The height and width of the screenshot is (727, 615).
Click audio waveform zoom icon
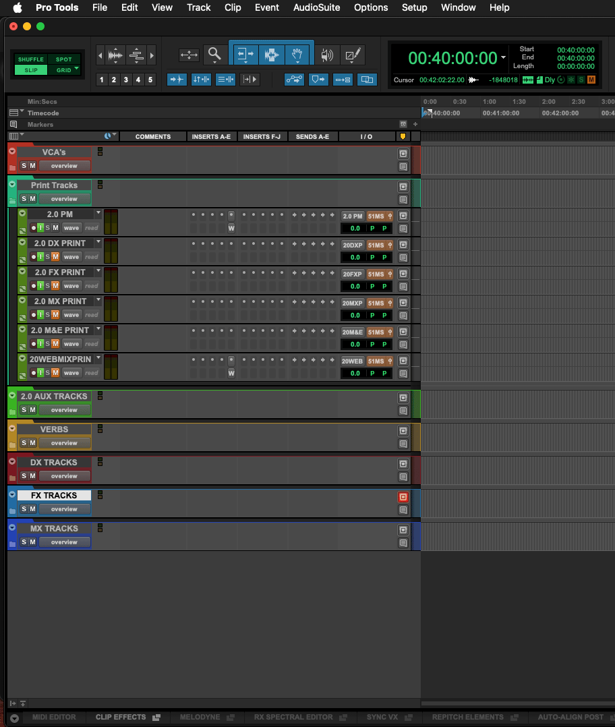pos(115,55)
